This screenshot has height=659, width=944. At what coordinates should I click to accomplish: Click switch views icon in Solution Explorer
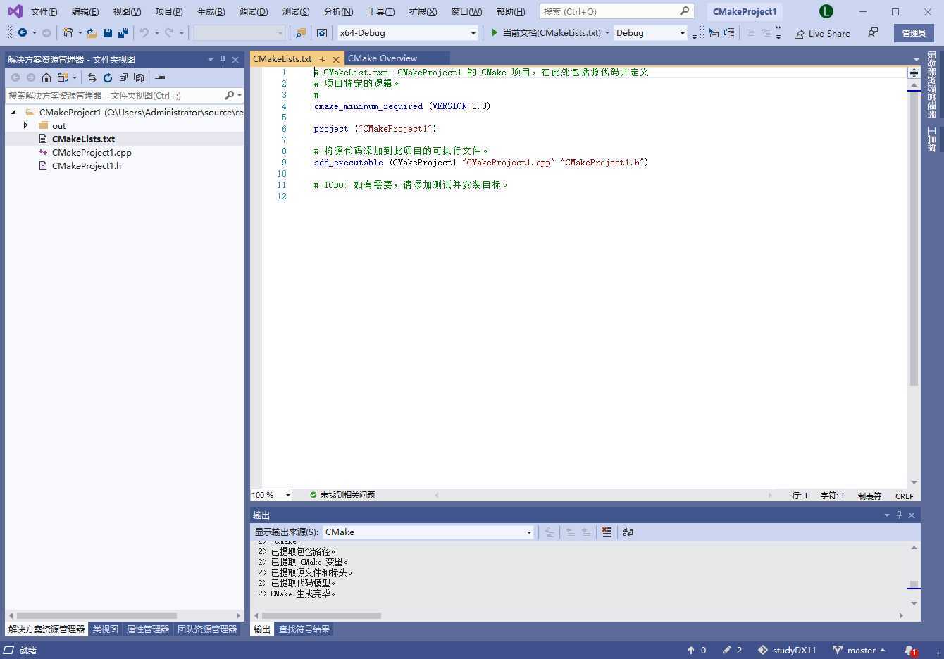click(63, 77)
